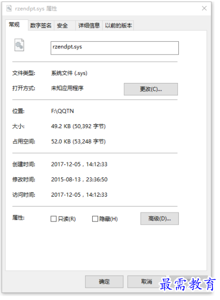Tick the 隐藏(H) hidden checkbox
The image size is (220, 300).
point(95,219)
